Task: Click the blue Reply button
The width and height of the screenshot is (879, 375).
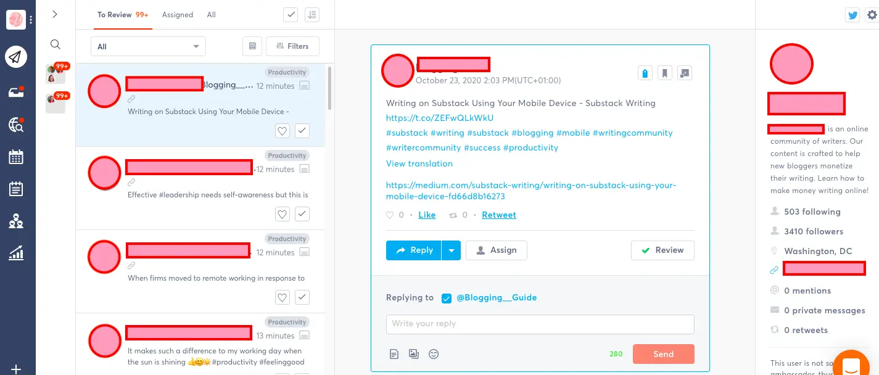Action: (414, 250)
